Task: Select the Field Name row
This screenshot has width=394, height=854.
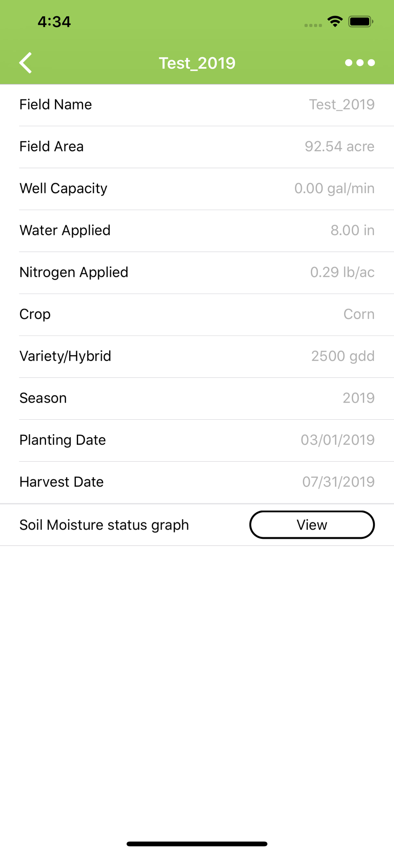Action: [197, 105]
